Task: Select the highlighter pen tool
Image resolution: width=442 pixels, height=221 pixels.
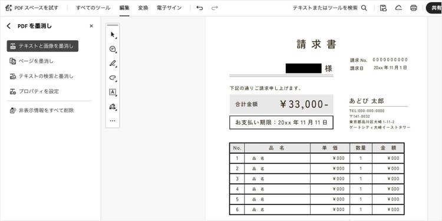Action: coord(113,64)
